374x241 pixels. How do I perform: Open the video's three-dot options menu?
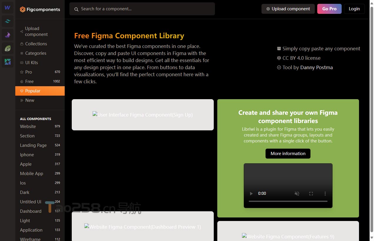pos(325,193)
